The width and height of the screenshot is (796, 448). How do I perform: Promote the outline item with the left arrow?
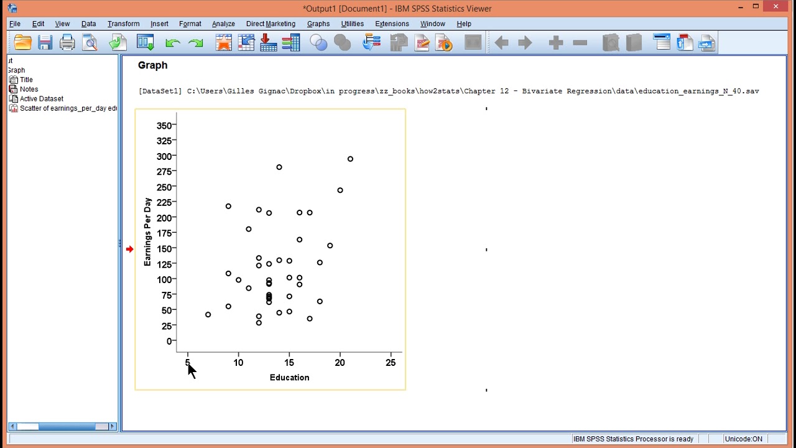pyautogui.click(x=502, y=42)
